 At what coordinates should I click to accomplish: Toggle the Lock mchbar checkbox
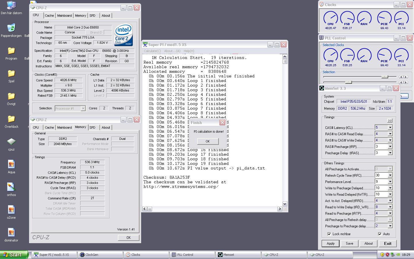(x=329, y=234)
